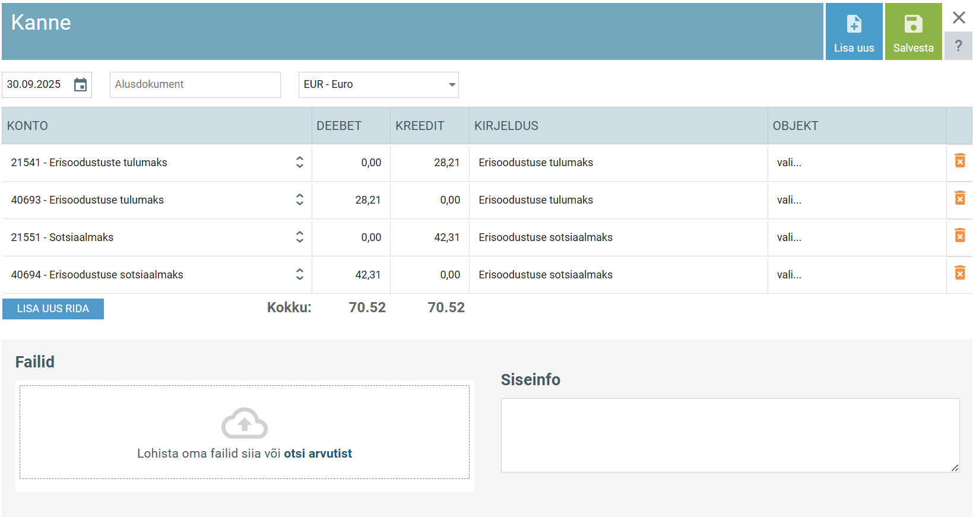Open the EUR - Euro currency dropdown
The image size is (973, 517).
coord(378,85)
